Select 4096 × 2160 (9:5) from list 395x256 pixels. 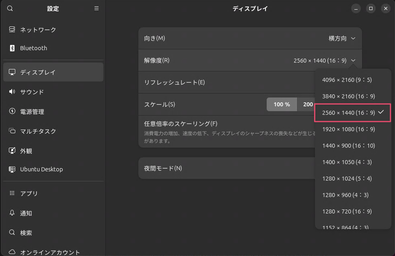[x=347, y=80]
